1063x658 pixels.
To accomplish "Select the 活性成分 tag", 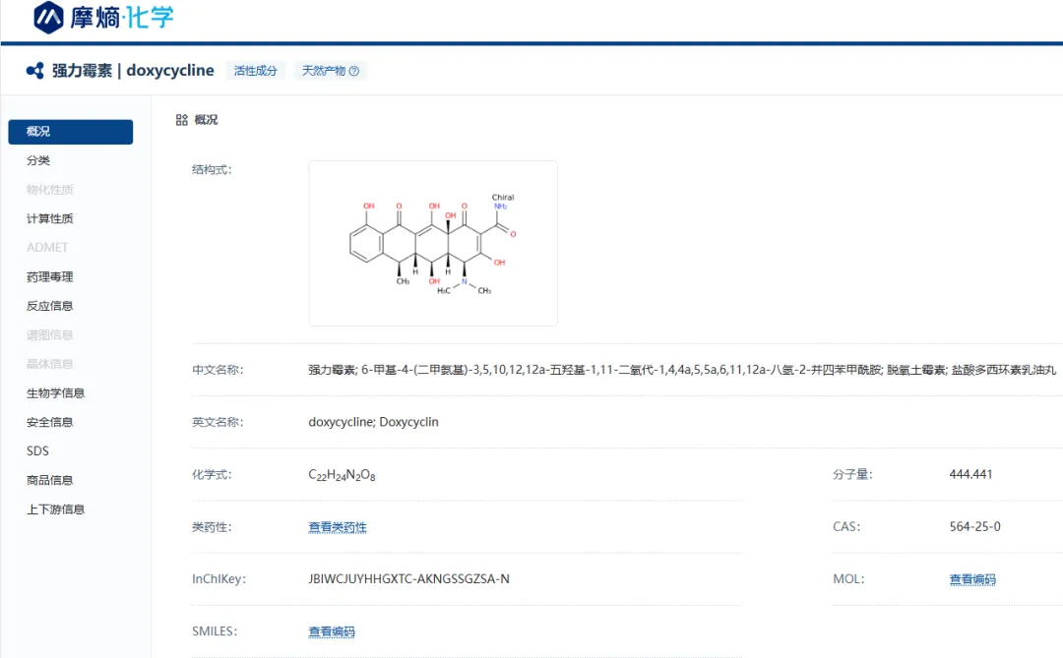I will 256,71.
